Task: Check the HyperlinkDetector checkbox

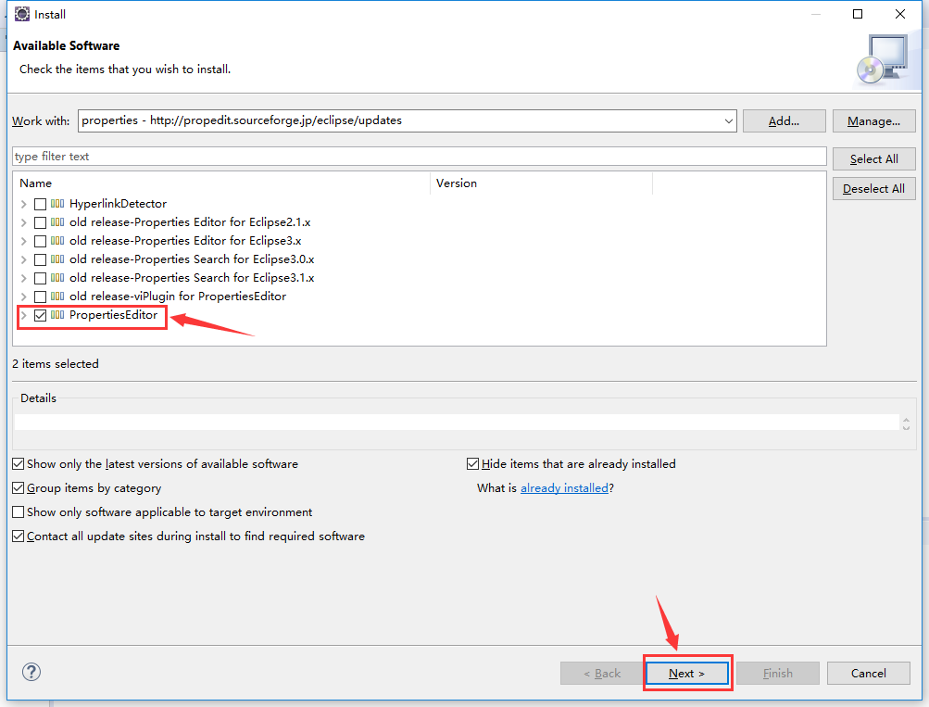Action: 40,205
